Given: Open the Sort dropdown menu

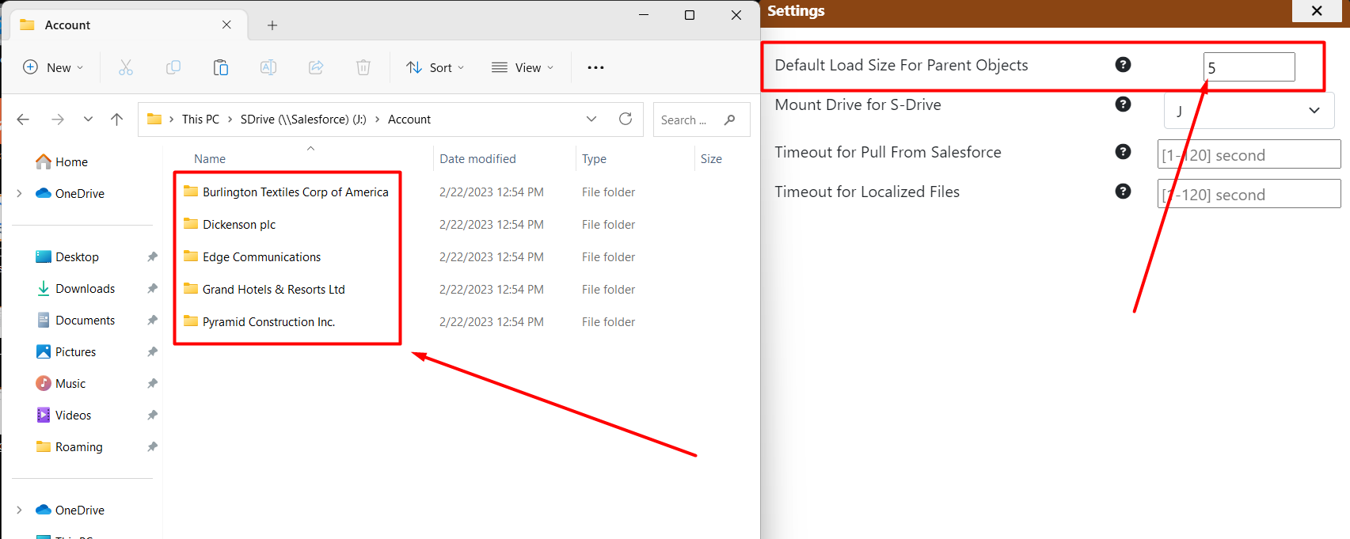Looking at the screenshot, I should pyautogui.click(x=435, y=68).
